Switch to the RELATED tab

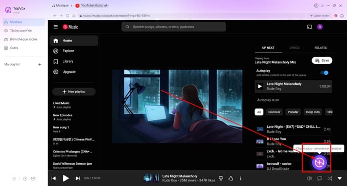321,48
